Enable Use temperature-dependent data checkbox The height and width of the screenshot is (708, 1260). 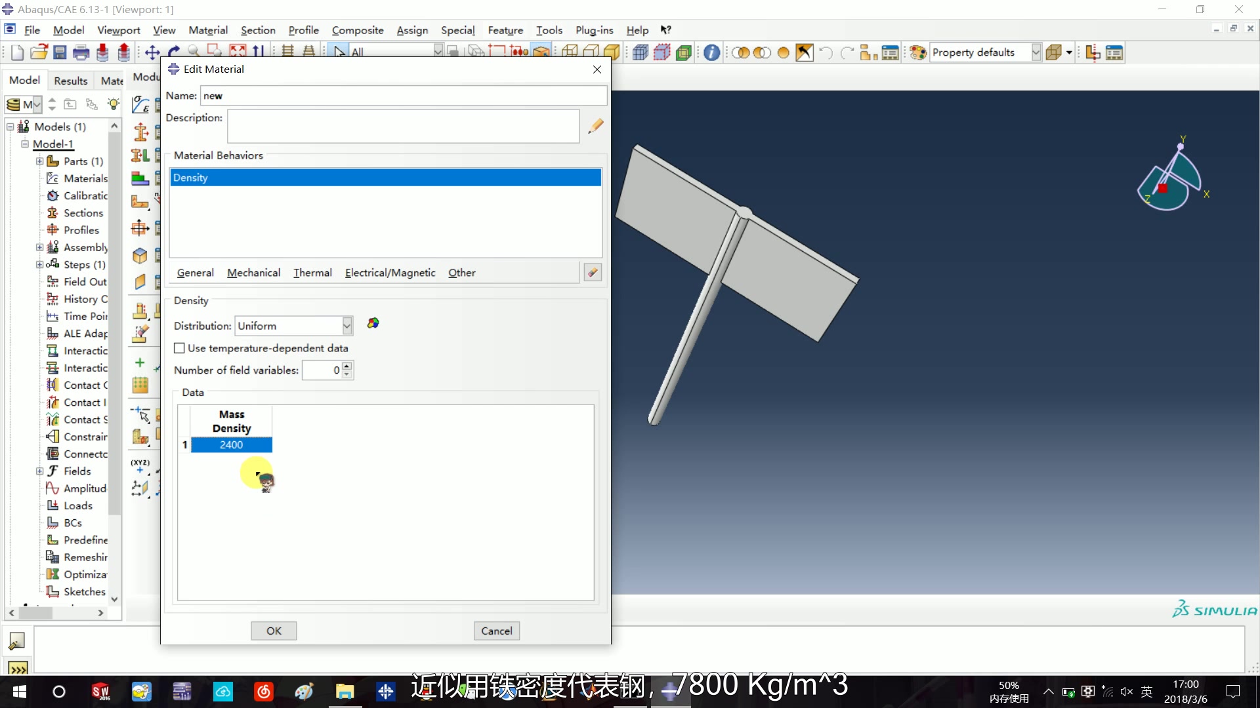coord(179,347)
